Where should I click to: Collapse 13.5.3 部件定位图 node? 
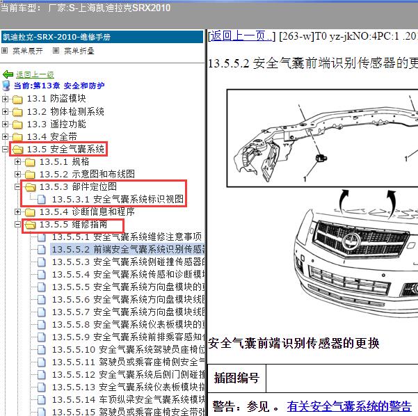(x=17, y=186)
